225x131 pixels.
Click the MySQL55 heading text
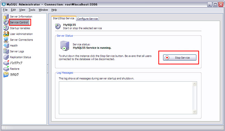point(69,25)
